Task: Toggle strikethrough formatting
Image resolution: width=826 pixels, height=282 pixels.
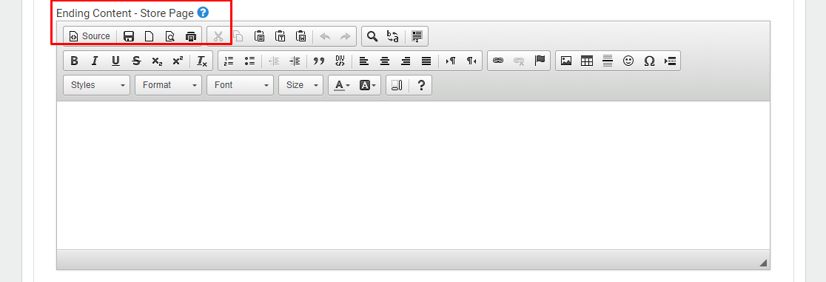Action: pos(136,61)
